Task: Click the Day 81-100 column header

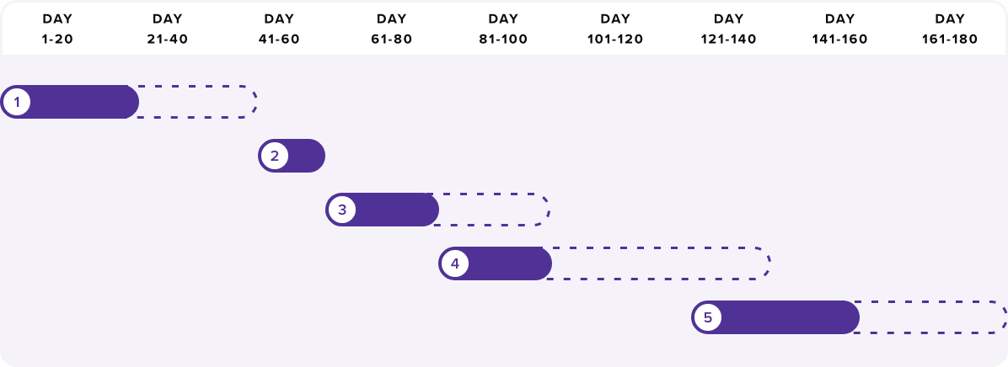Action: click(x=503, y=29)
